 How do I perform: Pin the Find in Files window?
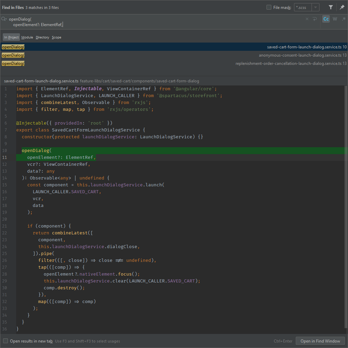click(342, 7)
